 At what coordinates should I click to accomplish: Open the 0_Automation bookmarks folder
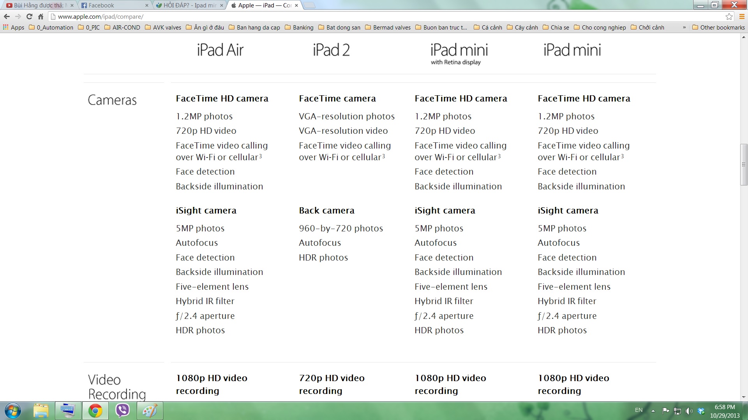[51, 27]
